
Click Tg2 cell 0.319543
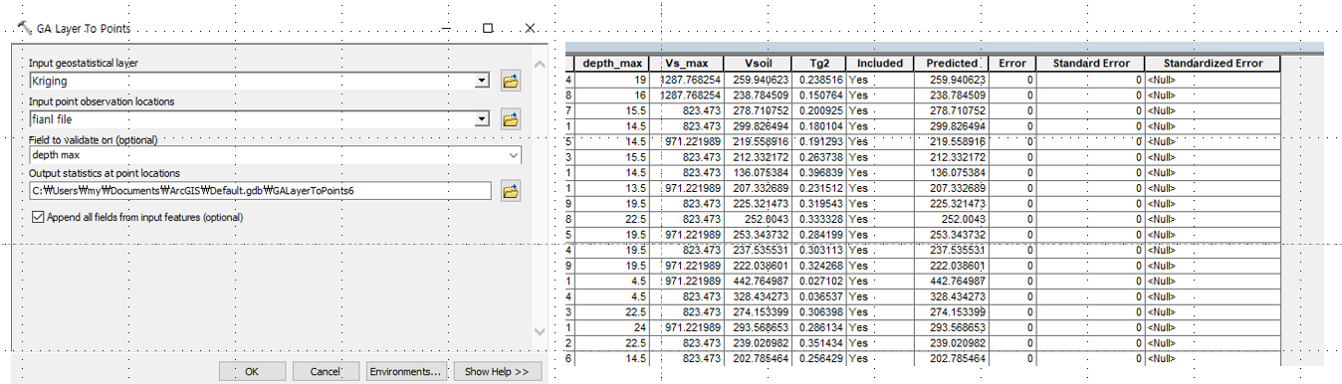click(818, 204)
